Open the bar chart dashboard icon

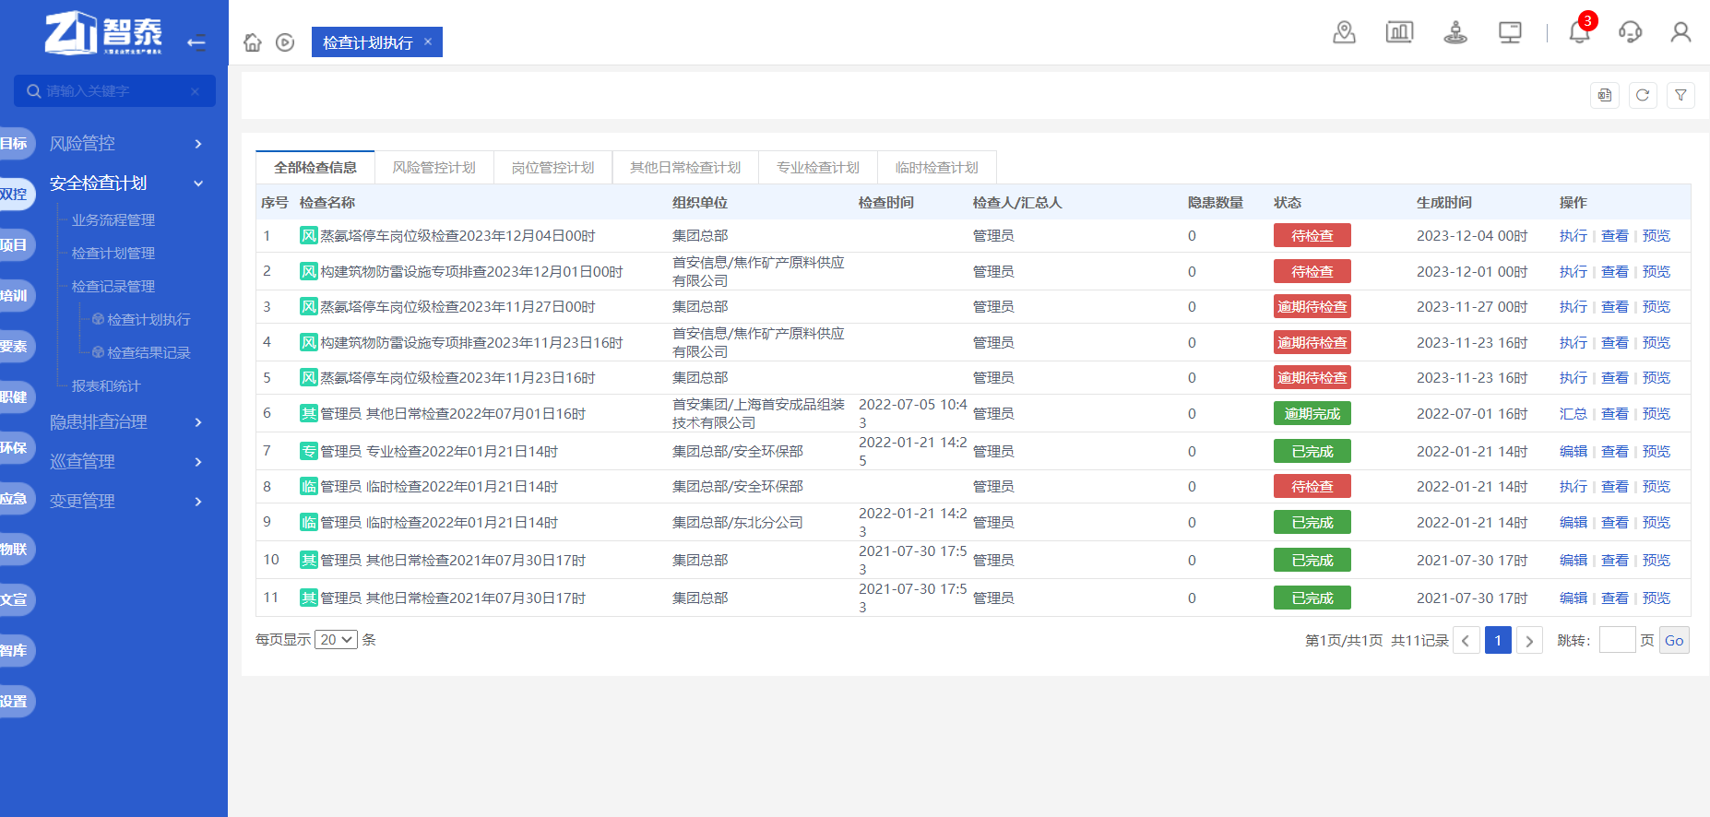(x=1399, y=32)
